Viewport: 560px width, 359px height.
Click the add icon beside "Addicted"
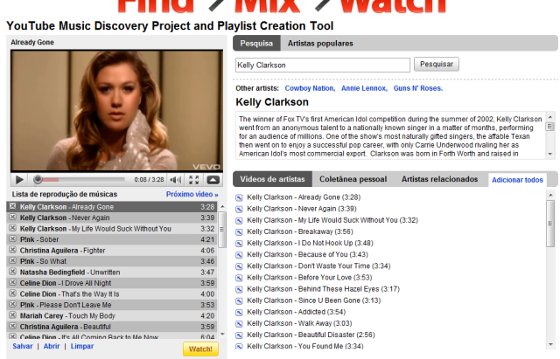(x=240, y=312)
